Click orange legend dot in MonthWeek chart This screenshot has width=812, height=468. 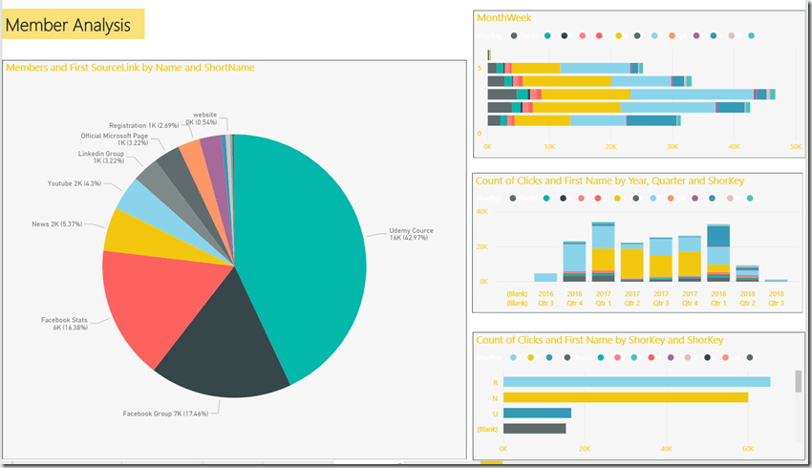673,35
